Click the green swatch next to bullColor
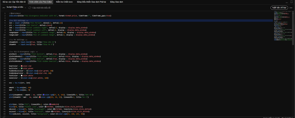Viewport: 295px width, 118px height. pos(22,69)
